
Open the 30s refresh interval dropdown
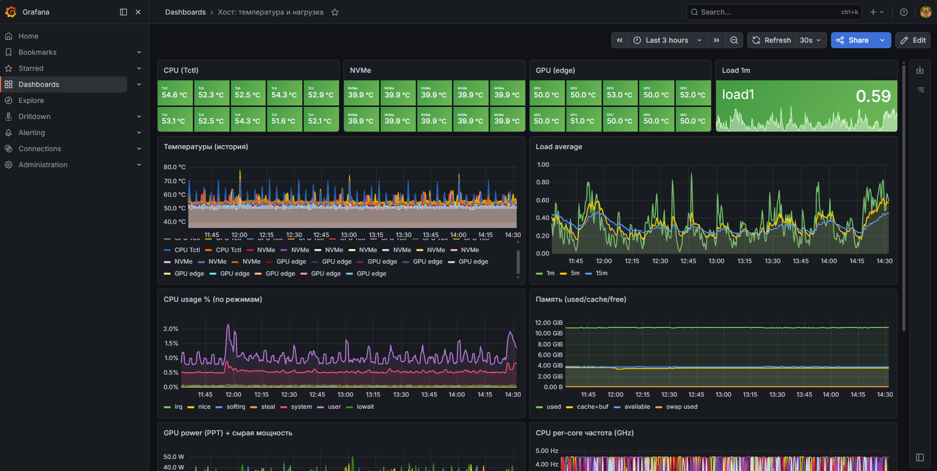(810, 40)
